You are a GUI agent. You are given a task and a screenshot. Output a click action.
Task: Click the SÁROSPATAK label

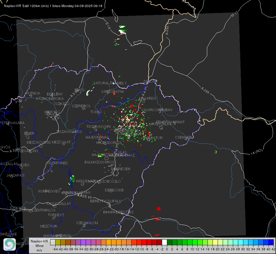[113, 91]
